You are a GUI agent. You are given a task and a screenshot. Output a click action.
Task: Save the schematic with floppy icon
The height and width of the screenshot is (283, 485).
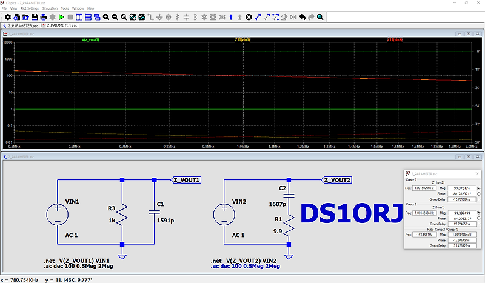[35, 18]
